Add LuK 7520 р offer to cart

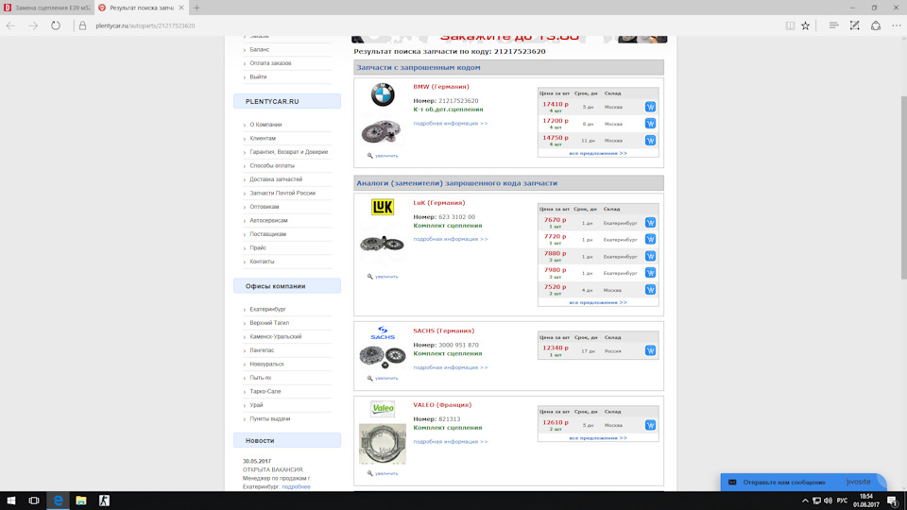click(x=650, y=290)
